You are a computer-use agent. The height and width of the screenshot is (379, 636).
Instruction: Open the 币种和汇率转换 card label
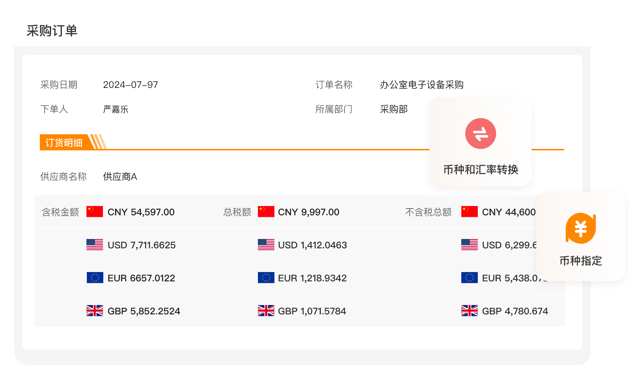(x=480, y=169)
